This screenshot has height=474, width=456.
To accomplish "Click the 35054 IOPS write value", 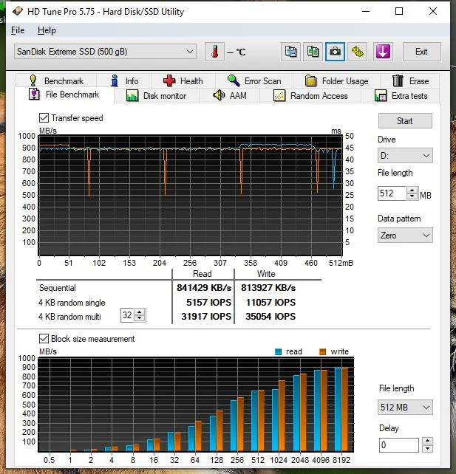I will coord(270,316).
